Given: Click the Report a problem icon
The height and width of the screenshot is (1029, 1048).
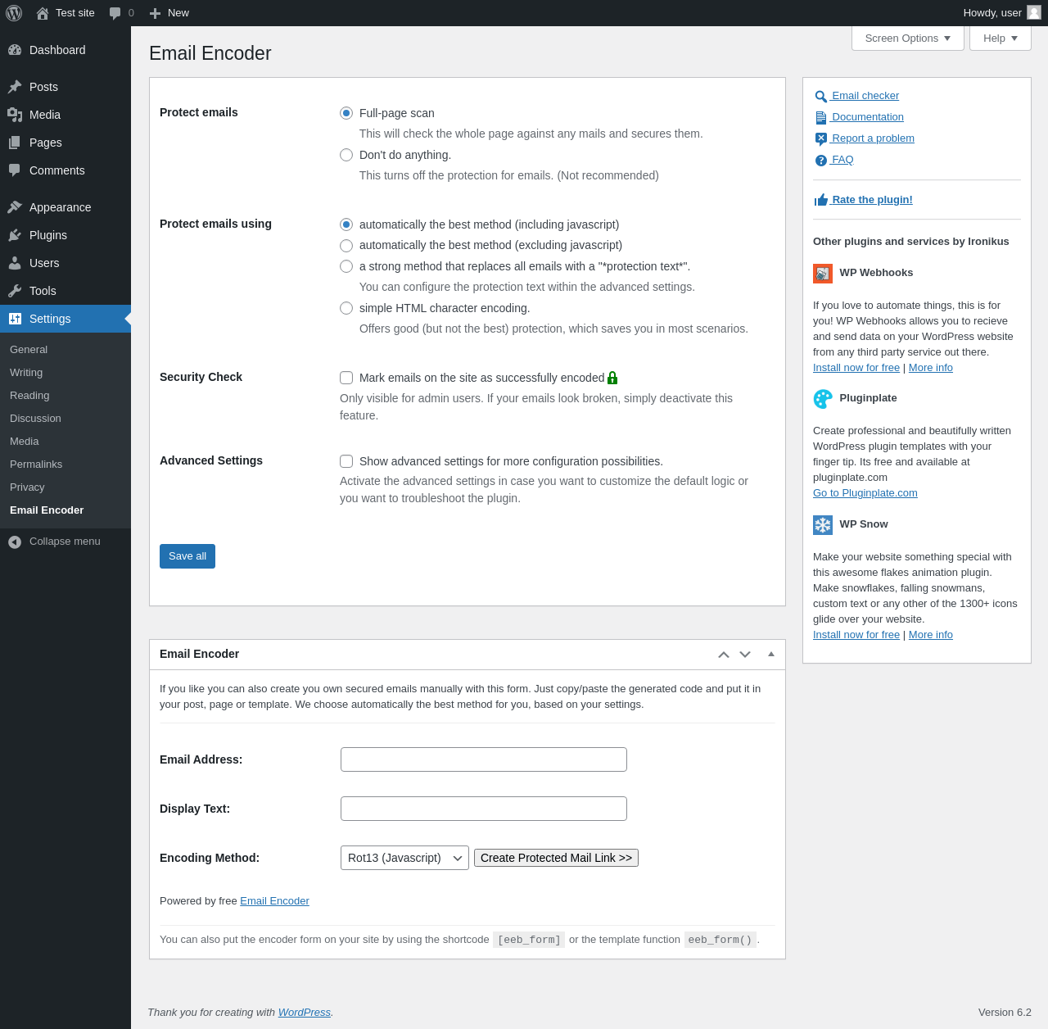Looking at the screenshot, I should [821, 139].
